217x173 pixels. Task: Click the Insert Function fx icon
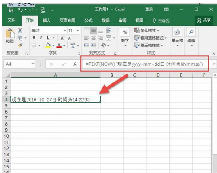click(75, 64)
